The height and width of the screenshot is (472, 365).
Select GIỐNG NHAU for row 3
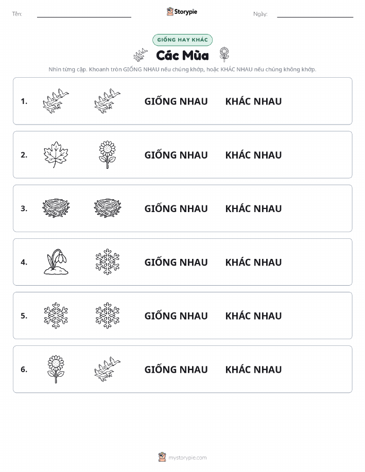point(176,208)
